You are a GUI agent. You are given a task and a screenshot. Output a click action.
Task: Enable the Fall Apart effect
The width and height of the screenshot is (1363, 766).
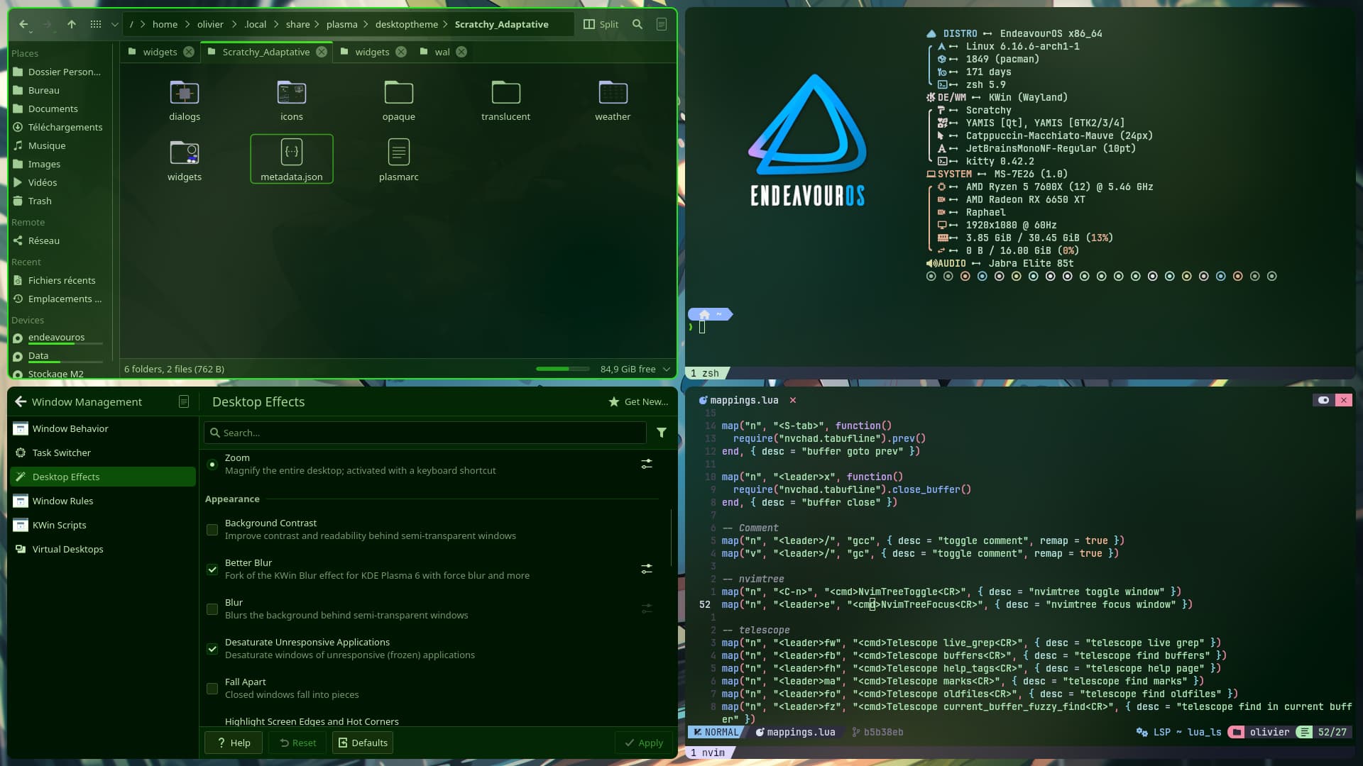coord(212,689)
